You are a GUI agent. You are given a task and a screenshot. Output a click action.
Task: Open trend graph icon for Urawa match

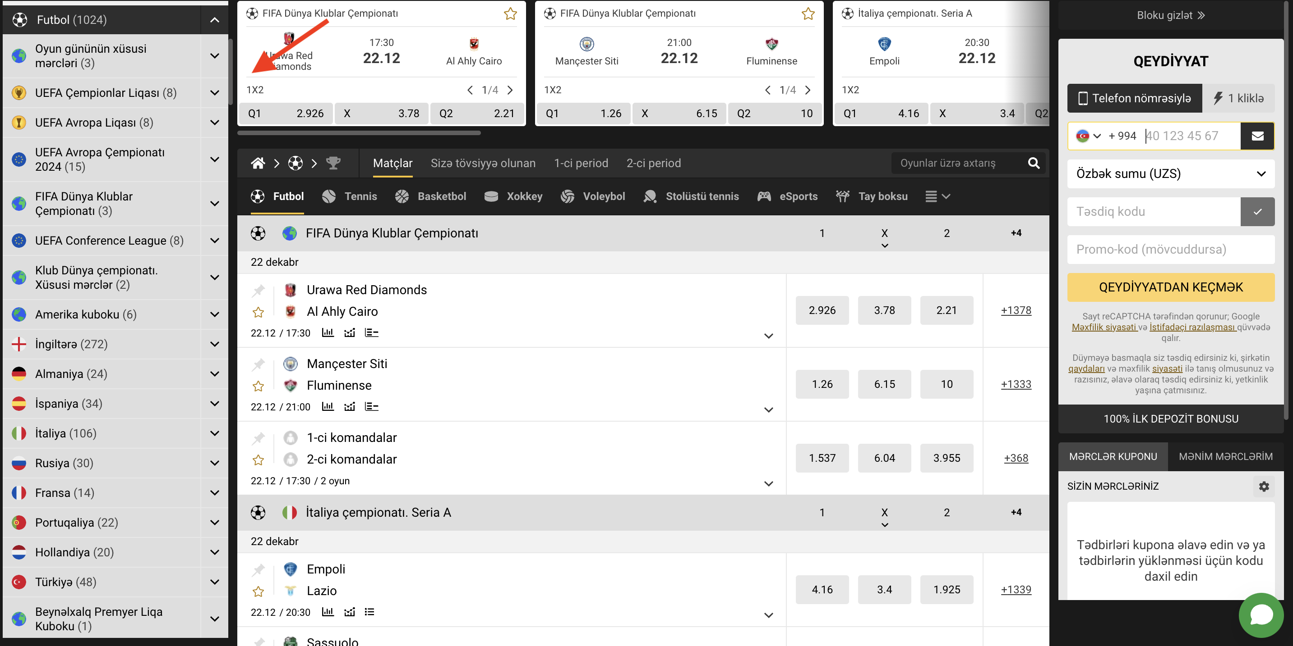click(x=350, y=332)
